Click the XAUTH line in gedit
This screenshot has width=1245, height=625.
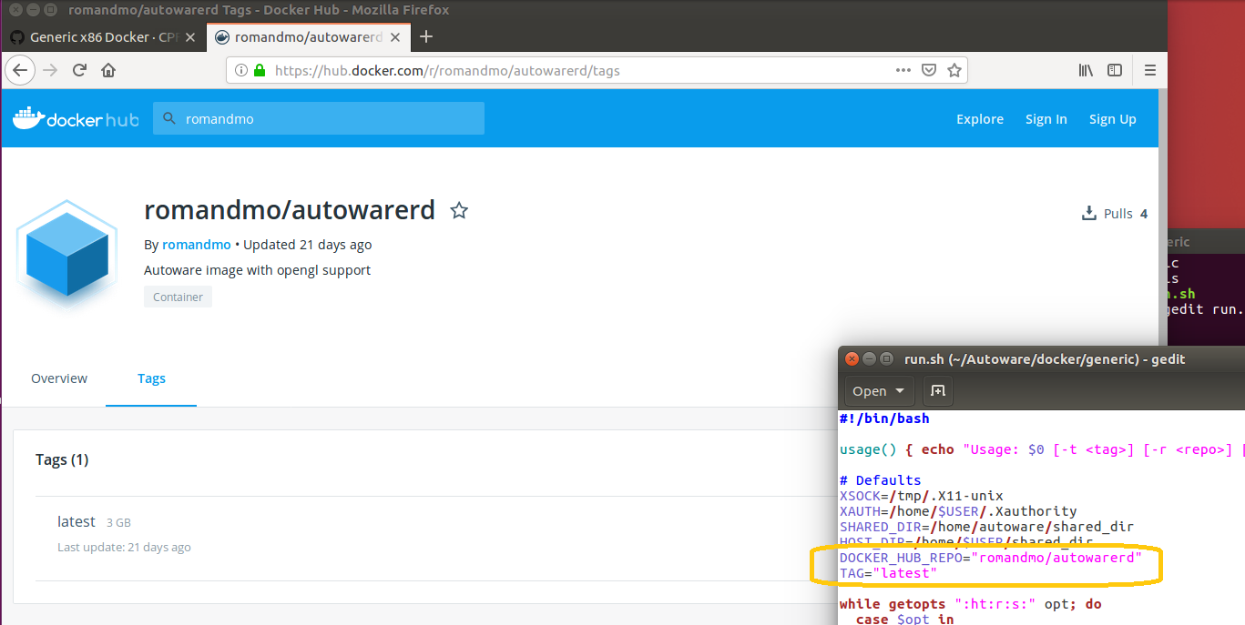click(x=958, y=511)
